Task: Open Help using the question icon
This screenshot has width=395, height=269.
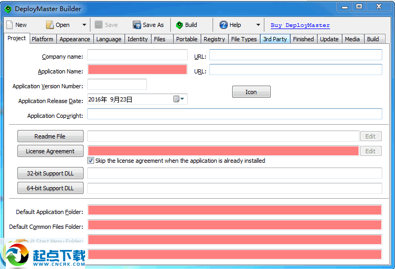Action: click(x=224, y=25)
